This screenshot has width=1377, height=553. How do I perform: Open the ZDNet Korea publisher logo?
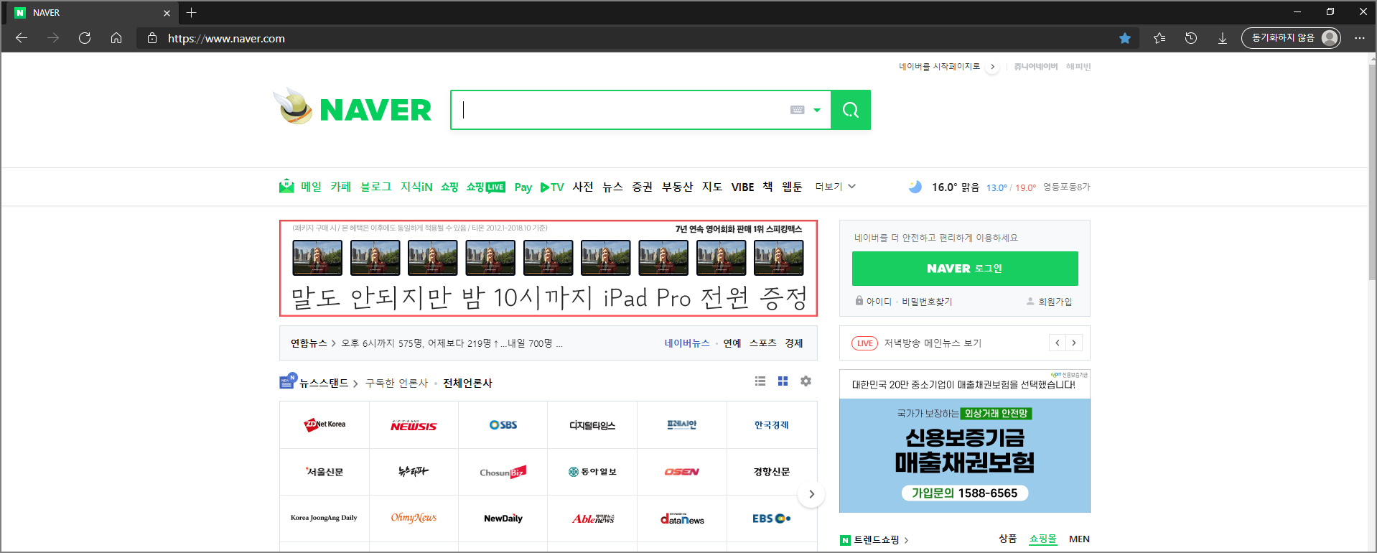pyautogui.click(x=325, y=425)
